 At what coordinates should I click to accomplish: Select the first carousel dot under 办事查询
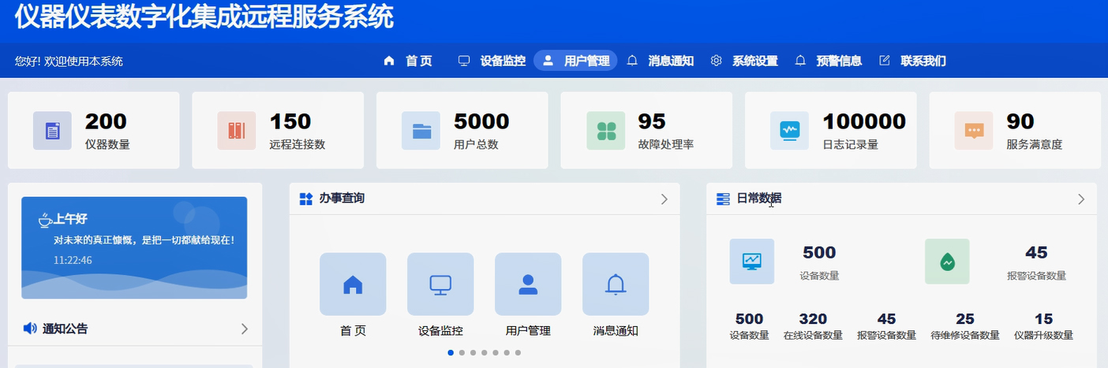click(451, 352)
